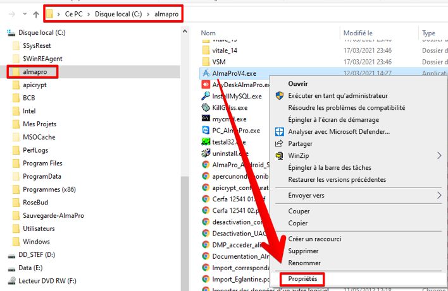Click the PC_AlmaPro.exe TeamViewer icon
The height and width of the screenshot is (291, 448).
(206, 130)
